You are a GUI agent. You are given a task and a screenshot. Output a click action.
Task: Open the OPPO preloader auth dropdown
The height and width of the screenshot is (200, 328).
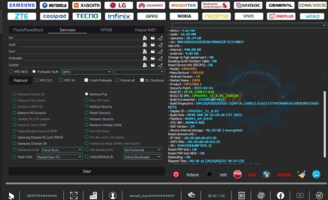point(86,72)
